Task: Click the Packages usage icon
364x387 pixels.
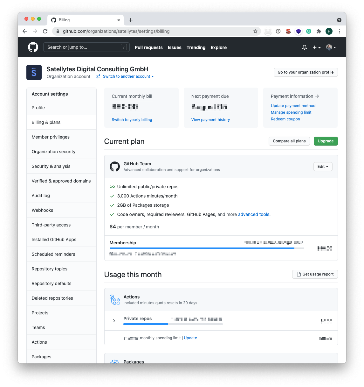Action: pos(115,362)
